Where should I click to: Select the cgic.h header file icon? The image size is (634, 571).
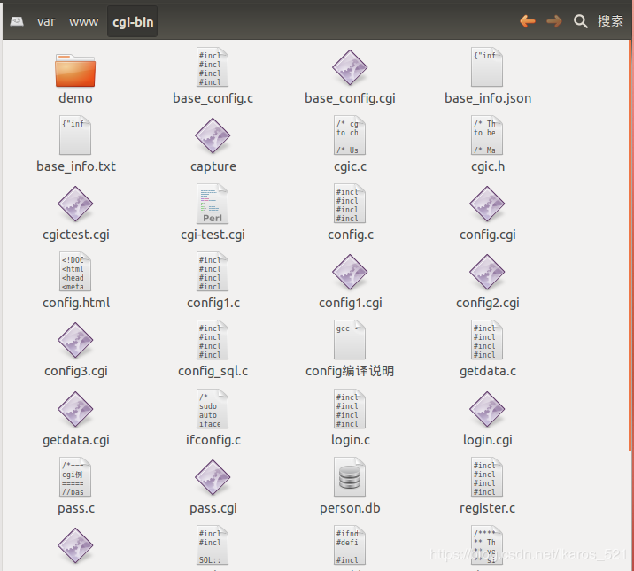coord(487,135)
